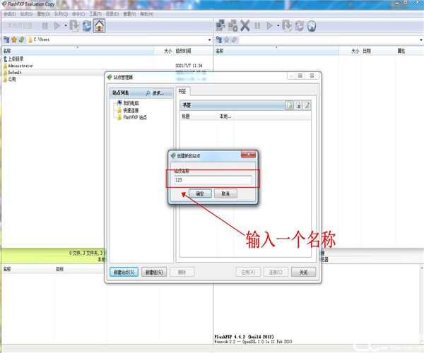Click the search magnifier in the site list header
The image size is (424, 353).
point(148,93)
